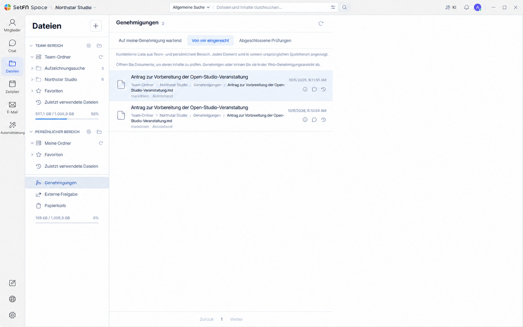
Task: Select page number 1
Action: pos(222,319)
